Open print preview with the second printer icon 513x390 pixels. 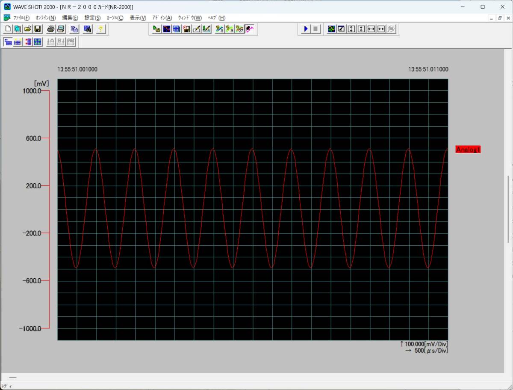click(x=61, y=29)
